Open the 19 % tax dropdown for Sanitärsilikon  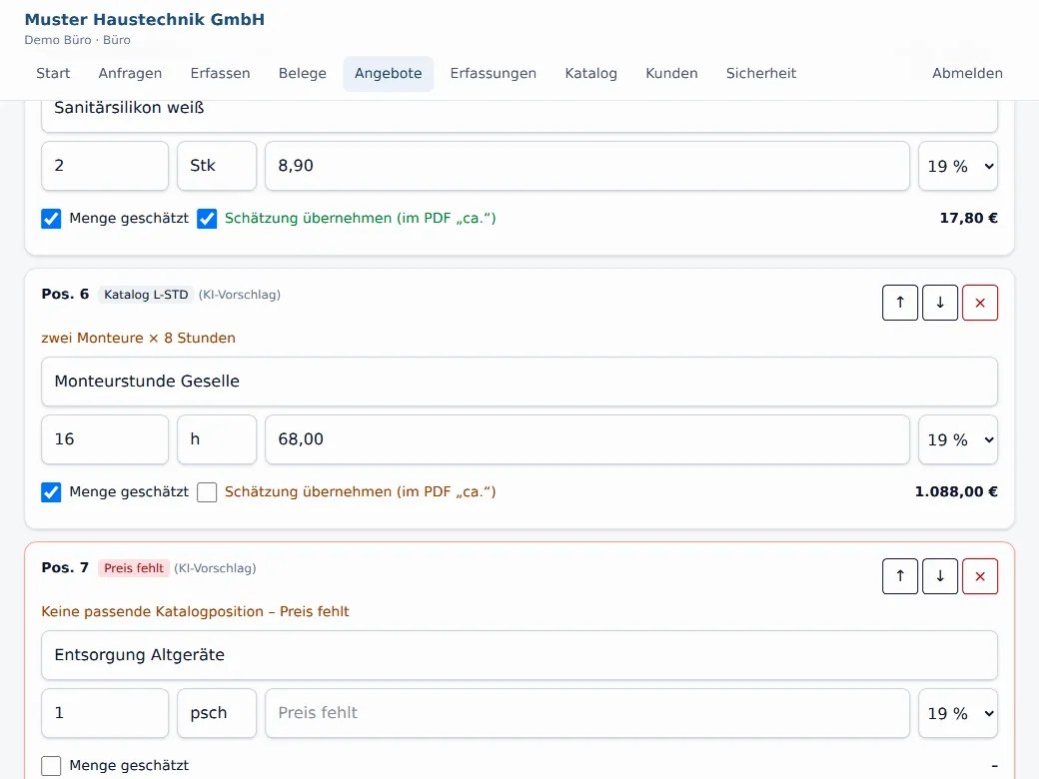(x=958, y=166)
